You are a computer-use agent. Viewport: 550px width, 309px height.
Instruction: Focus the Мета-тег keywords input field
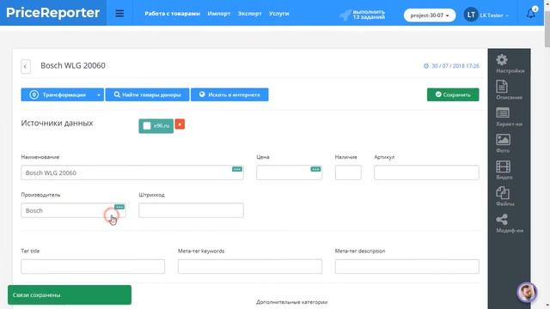pos(250,267)
